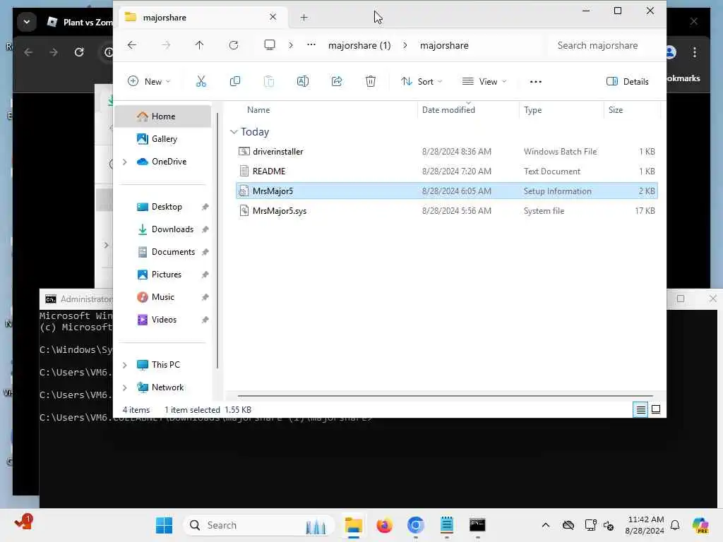Click browser back arrow behind Explorer
The height and width of the screenshot is (542, 723).
tap(28, 52)
